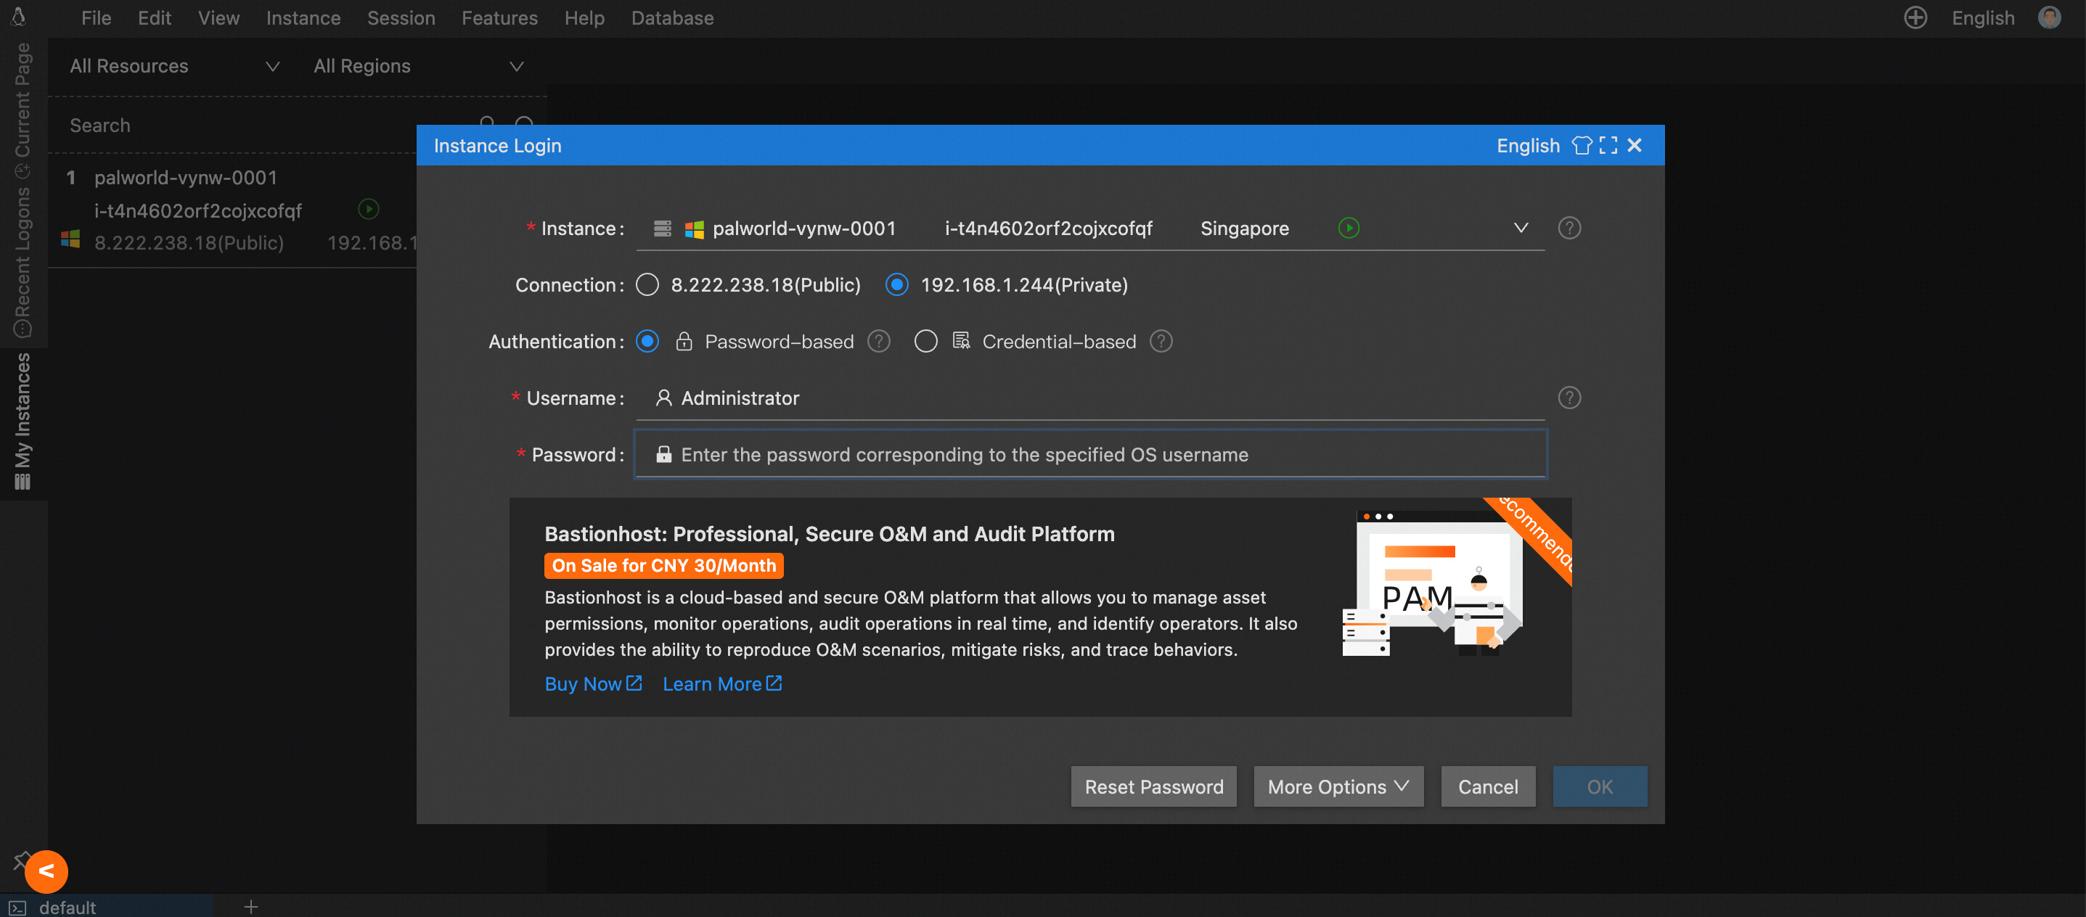
Task: Select the 8.222.238.18 Public connection radio
Action: (647, 285)
